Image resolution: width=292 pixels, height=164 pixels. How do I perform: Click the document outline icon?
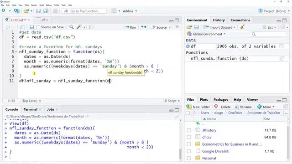tap(177, 27)
